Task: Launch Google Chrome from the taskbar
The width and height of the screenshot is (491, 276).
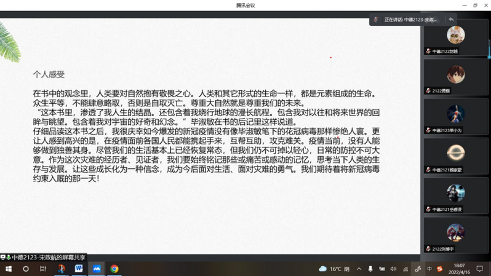Action: (114, 269)
